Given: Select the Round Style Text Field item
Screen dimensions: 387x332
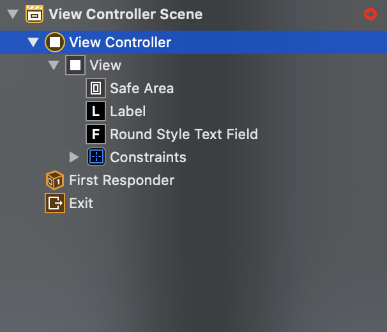Looking at the screenshot, I should click(184, 134).
